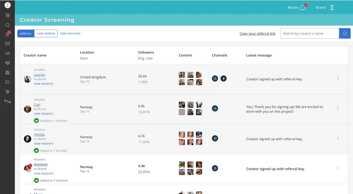Open the megaphone campaigns icon in sidebar
The width and height of the screenshot is (353, 194).
tap(7, 53)
